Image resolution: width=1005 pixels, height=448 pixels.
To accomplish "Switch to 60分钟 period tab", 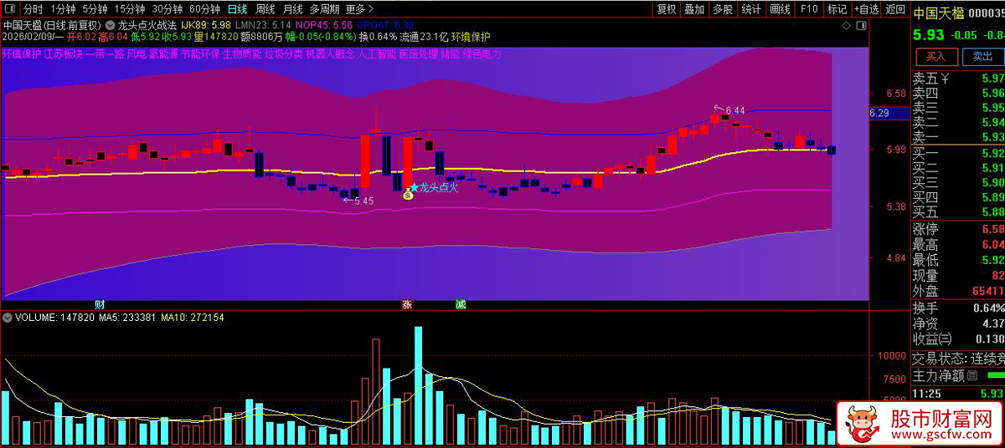I will pos(204,9).
